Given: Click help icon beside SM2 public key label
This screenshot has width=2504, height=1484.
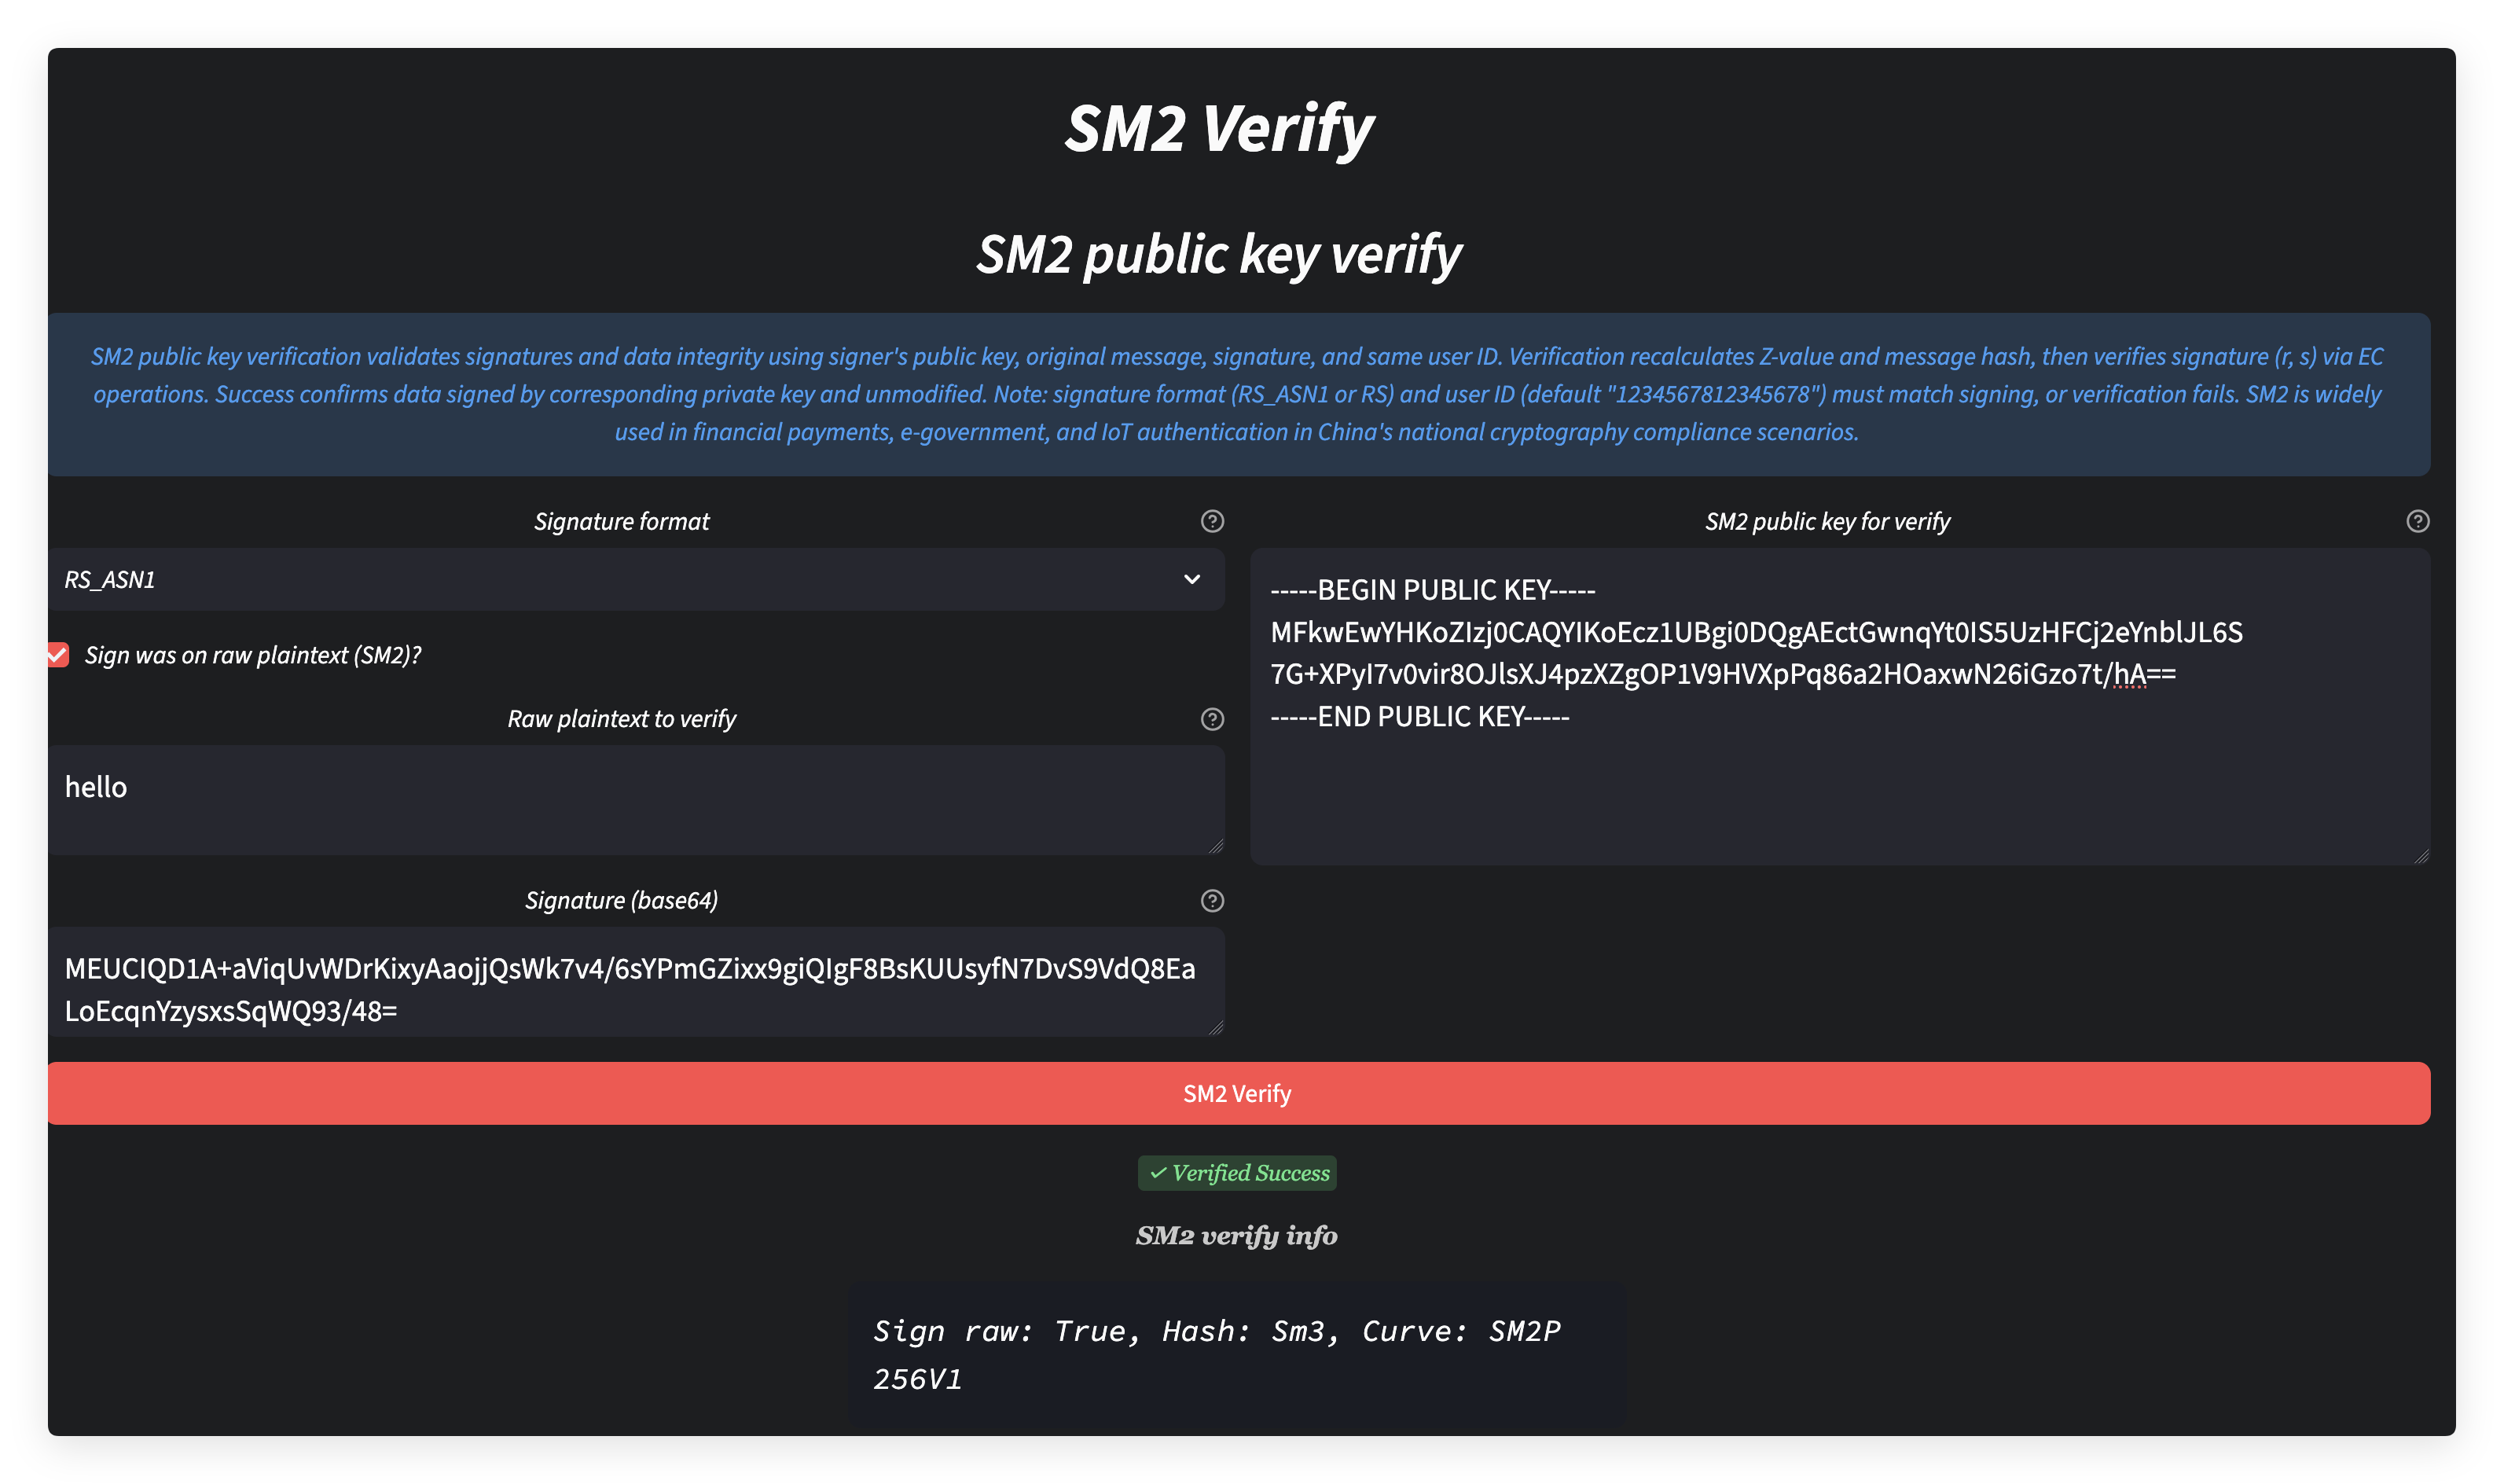Looking at the screenshot, I should (2417, 521).
